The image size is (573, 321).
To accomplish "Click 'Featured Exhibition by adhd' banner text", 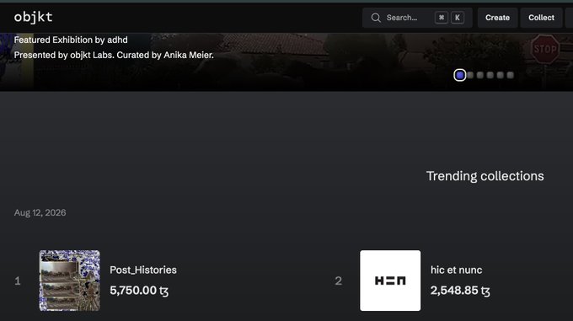I will tap(71, 40).
